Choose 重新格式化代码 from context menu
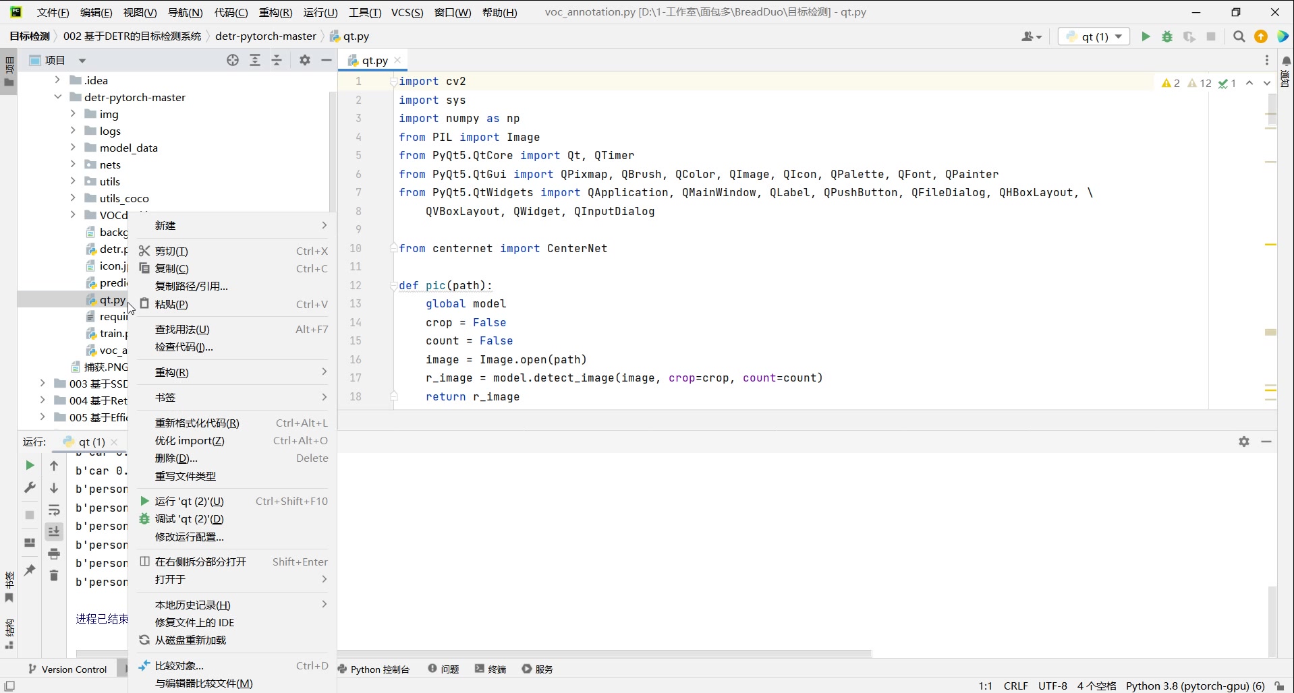This screenshot has height=693, width=1294. click(197, 423)
